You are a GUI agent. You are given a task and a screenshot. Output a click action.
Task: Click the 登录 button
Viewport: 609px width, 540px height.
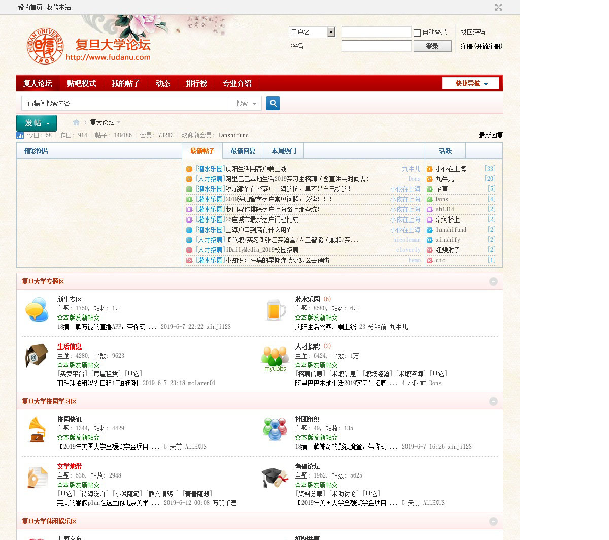[432, 46]
